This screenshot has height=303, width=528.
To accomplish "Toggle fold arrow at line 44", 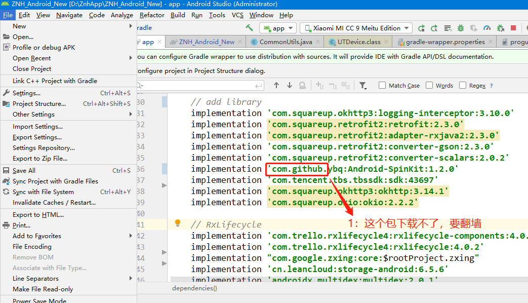I will [164, 252].
